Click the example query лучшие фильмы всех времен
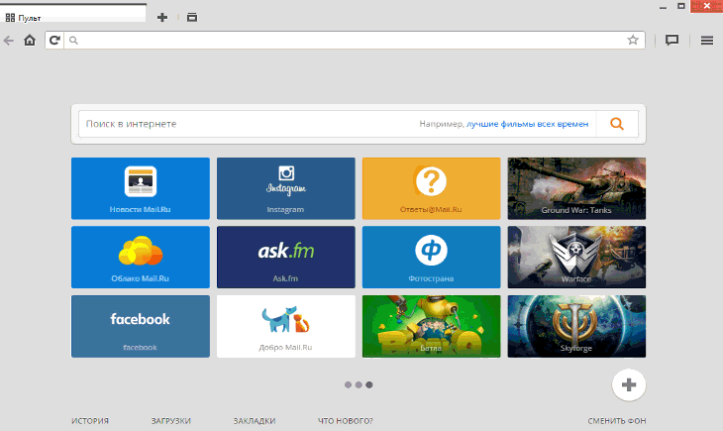Image resolution: width=723 pixels, height=431 pixels. click(528, 124)
